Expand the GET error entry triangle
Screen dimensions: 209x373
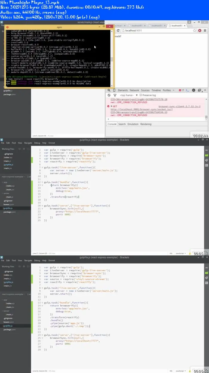click(x=112, y=107)
